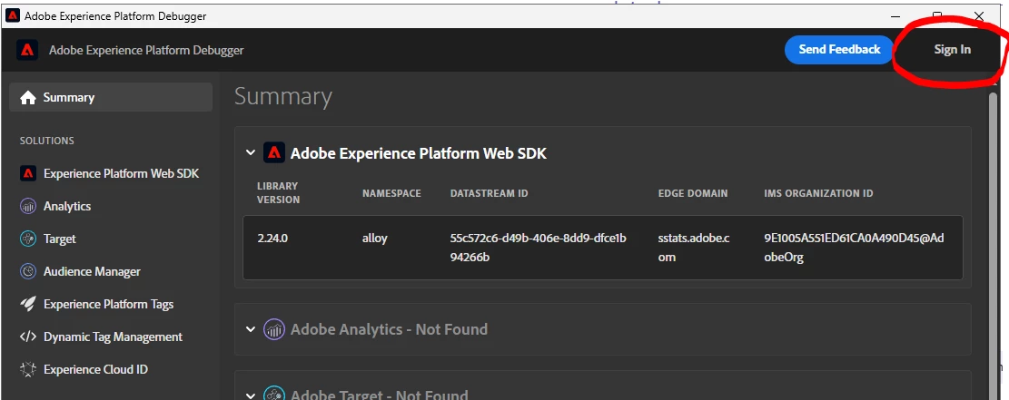1009x400 pixels.
Task: Open the Summary navigation item
Action: 69,98
